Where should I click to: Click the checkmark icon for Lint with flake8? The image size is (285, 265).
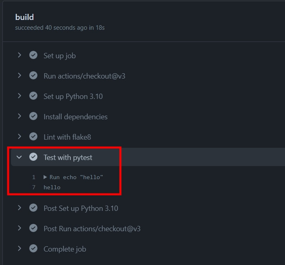tap(33, 137)
